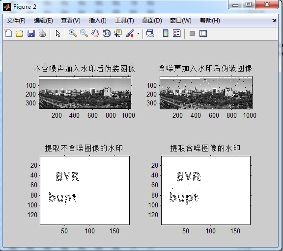The height and width of the screenshot is (251, 283).
Task: Click the extracted watermark plot with noise
Action: coord(206,190)
